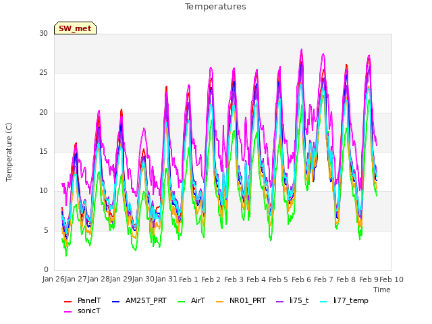
Task: Click the Feb 1 x-axis tick label
Action: [x=189, y=279]
